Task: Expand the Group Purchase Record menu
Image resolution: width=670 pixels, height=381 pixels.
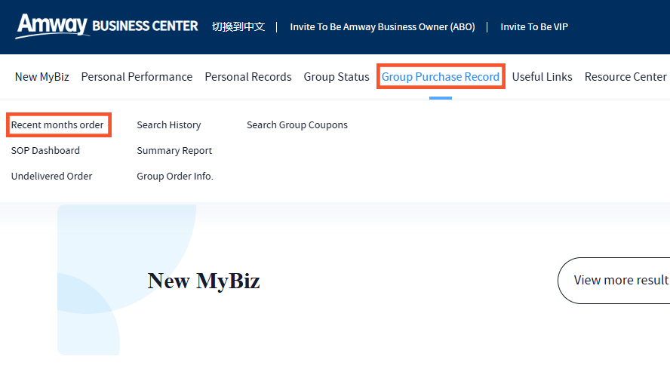Action: click(441, 77)
